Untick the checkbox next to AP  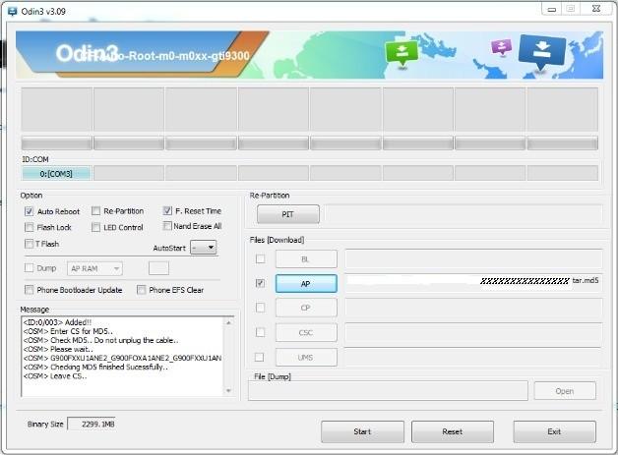coord(260,283)
